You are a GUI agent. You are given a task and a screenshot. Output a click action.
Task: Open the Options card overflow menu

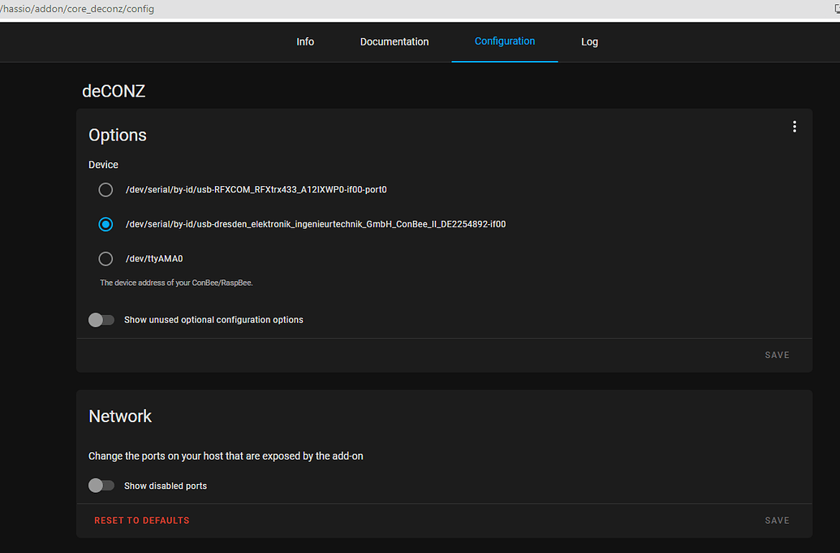[x=794, y=126]
